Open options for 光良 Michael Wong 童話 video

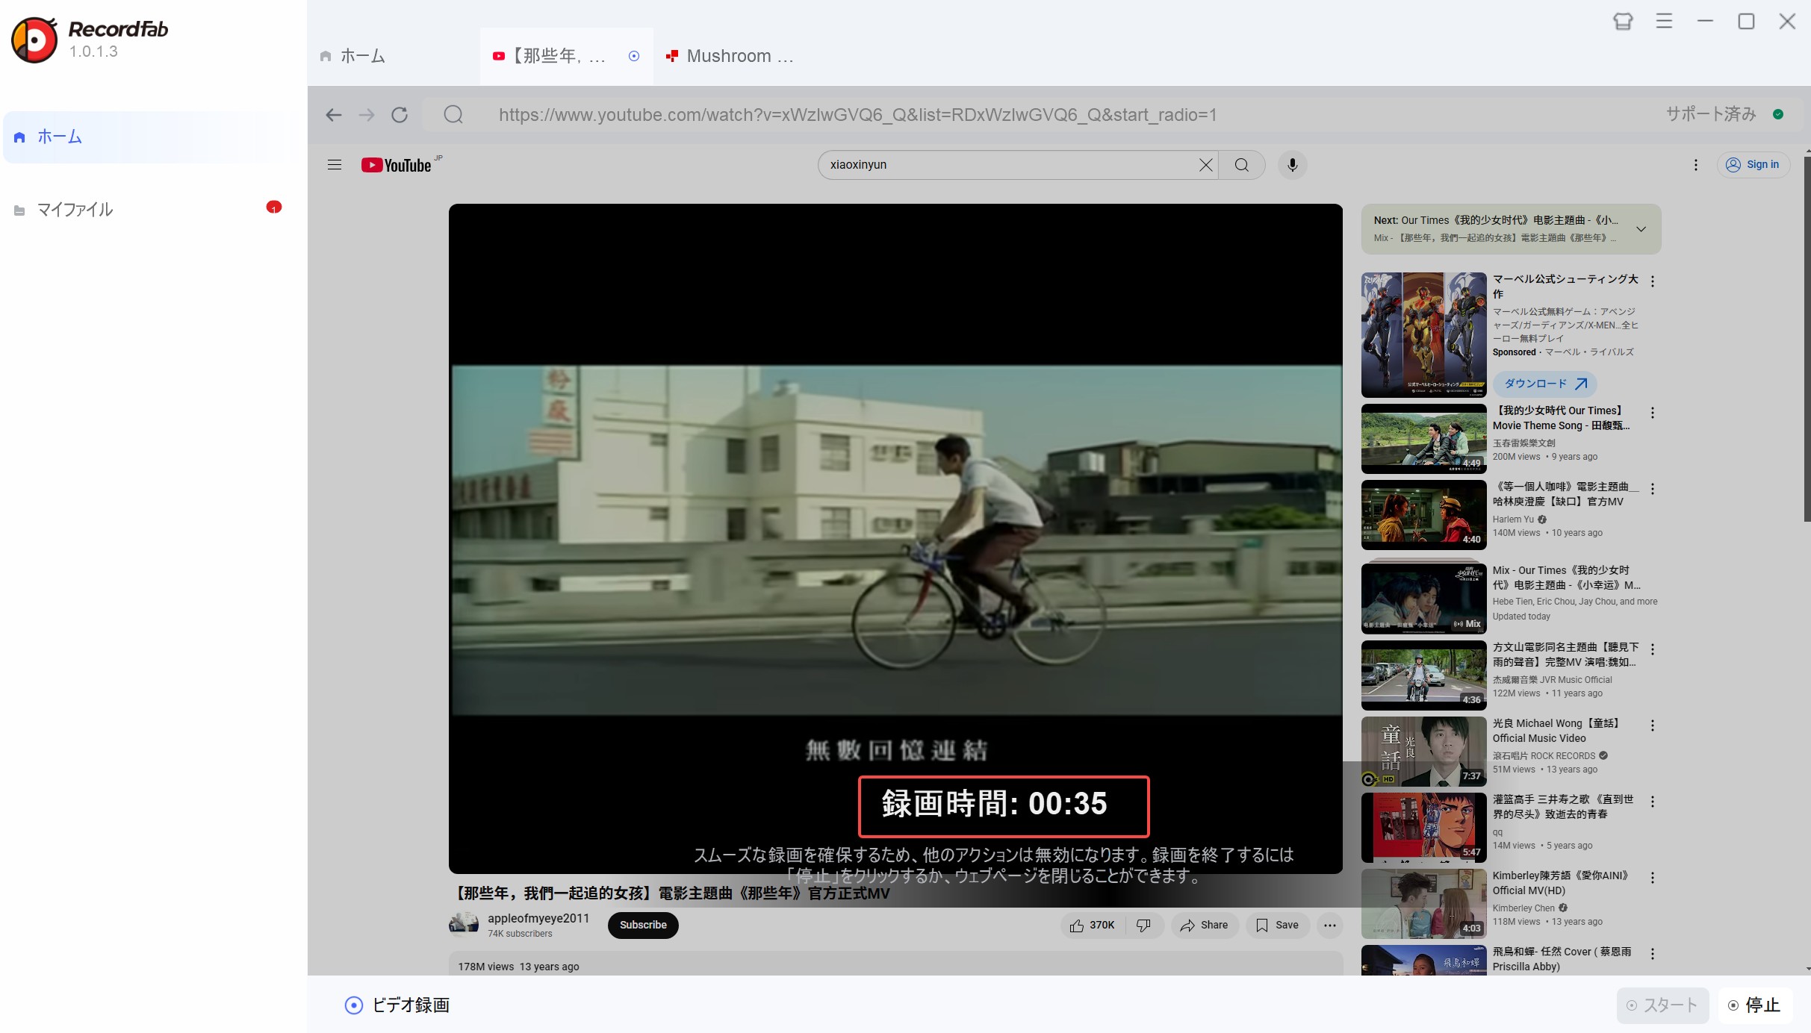(1653, 725)
